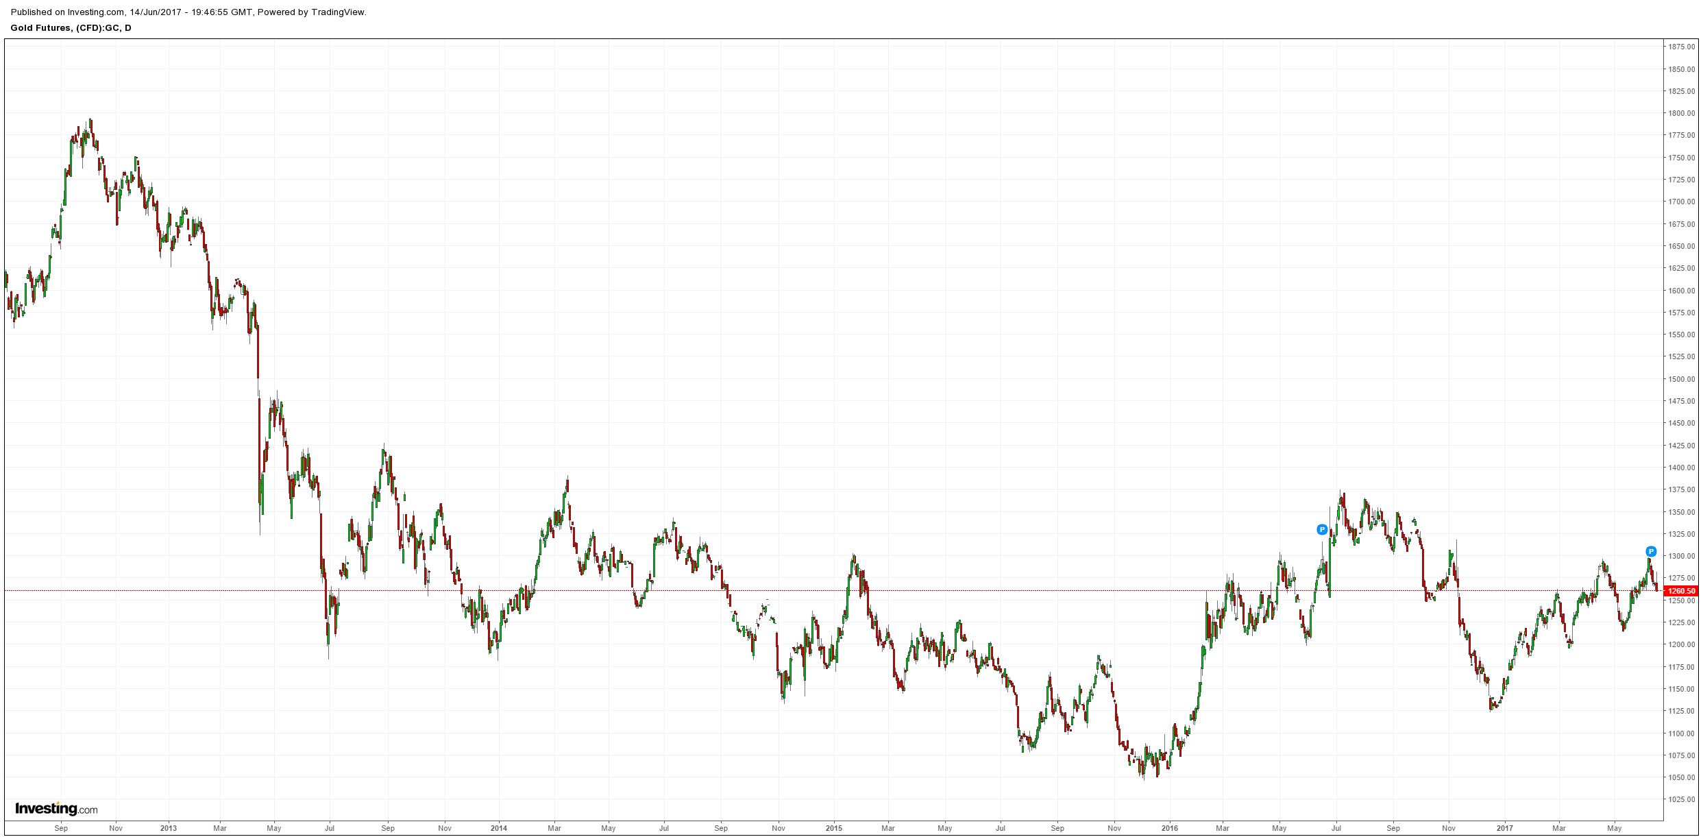Click the 'Published on Investing.com' header text
The width and height of the screenshot is (1703, 837).
tap(69, 12)
